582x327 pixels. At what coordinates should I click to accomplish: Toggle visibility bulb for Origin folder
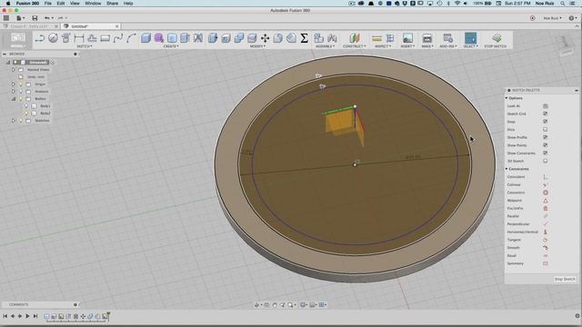(21, 84)
